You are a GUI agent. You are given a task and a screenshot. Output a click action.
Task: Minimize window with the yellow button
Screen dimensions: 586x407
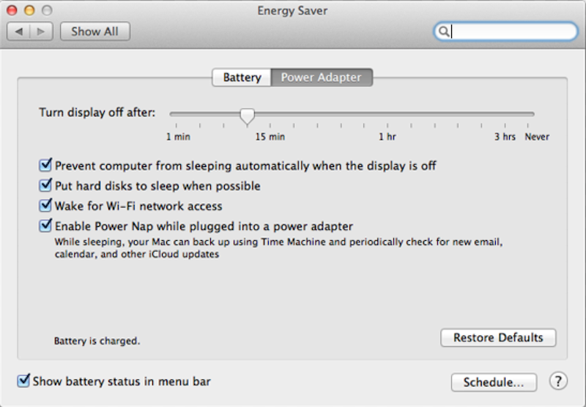(29, 11)
